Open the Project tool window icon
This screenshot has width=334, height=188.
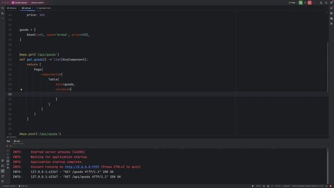[3, 8]
